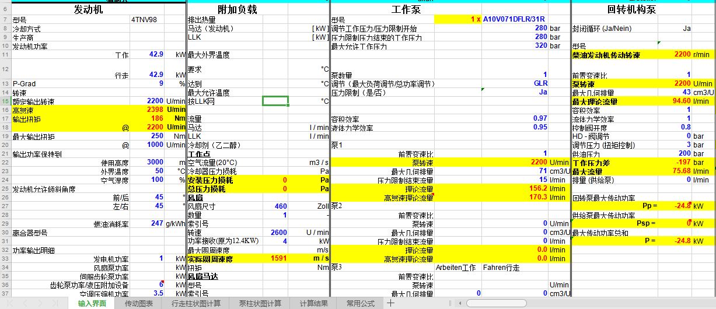
Task: Select the 理论流量 value 156.2
Action: 515,188
